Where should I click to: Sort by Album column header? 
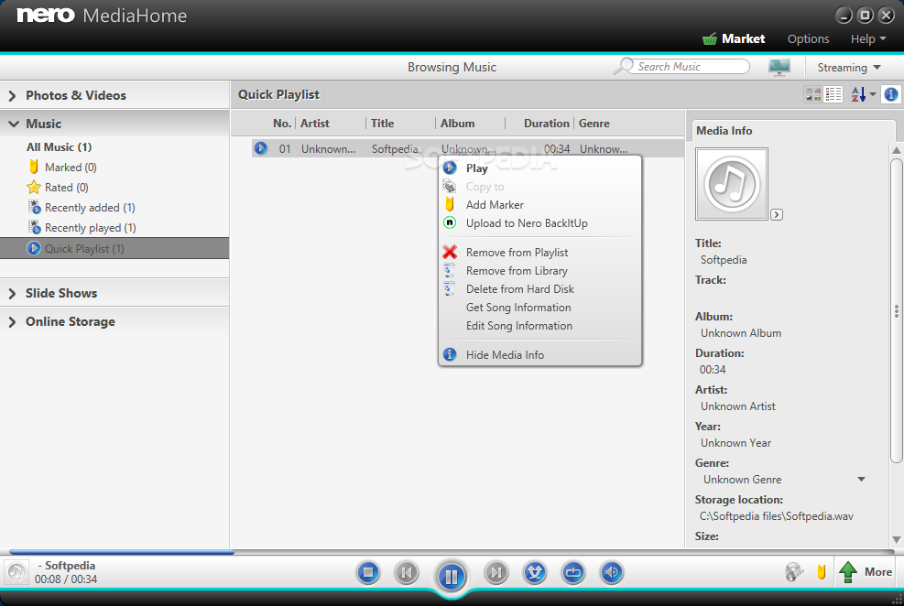click(457, 124)
